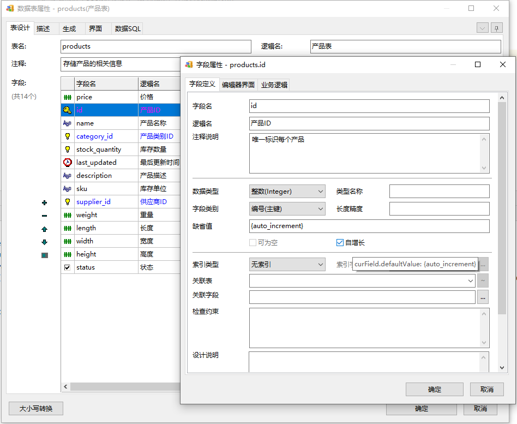Click the teal square icon below the arrows
The width and height of the screenshot is (517, 424).
click(x=45, y=255)
